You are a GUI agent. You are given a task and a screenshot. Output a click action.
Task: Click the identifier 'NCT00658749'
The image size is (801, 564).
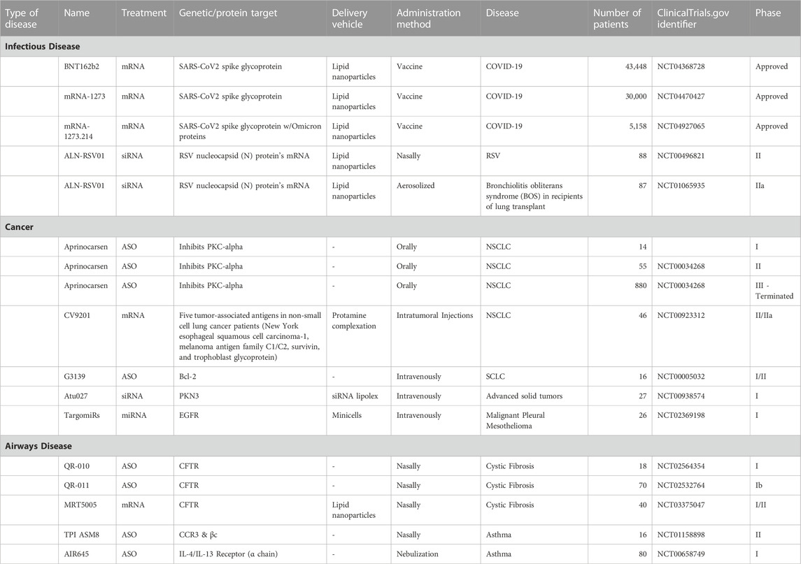coord(681,554)
